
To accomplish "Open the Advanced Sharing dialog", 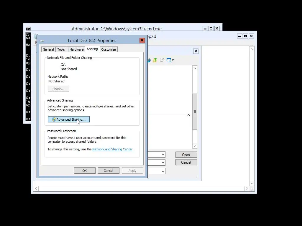I will pos(69,119).
